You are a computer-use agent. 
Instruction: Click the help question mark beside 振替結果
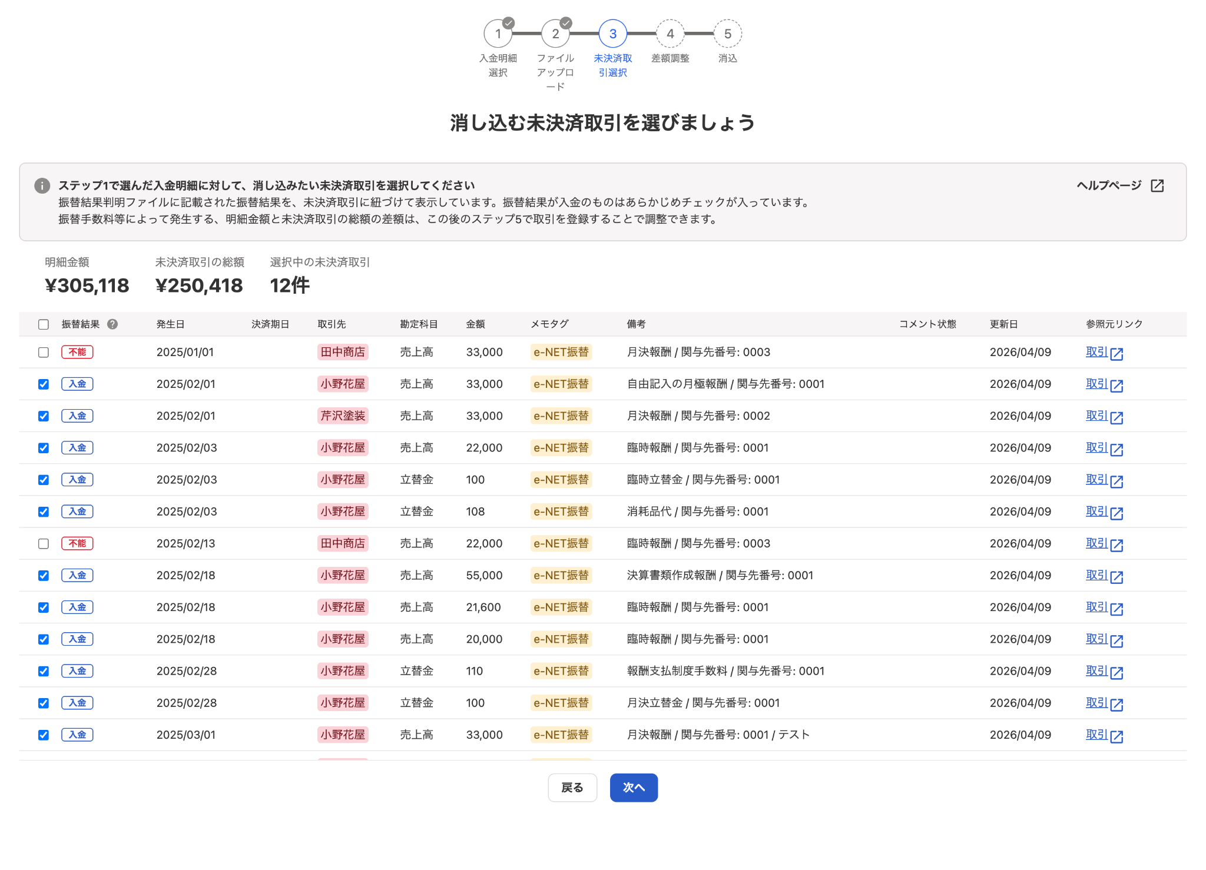click(x=112, y=324)
